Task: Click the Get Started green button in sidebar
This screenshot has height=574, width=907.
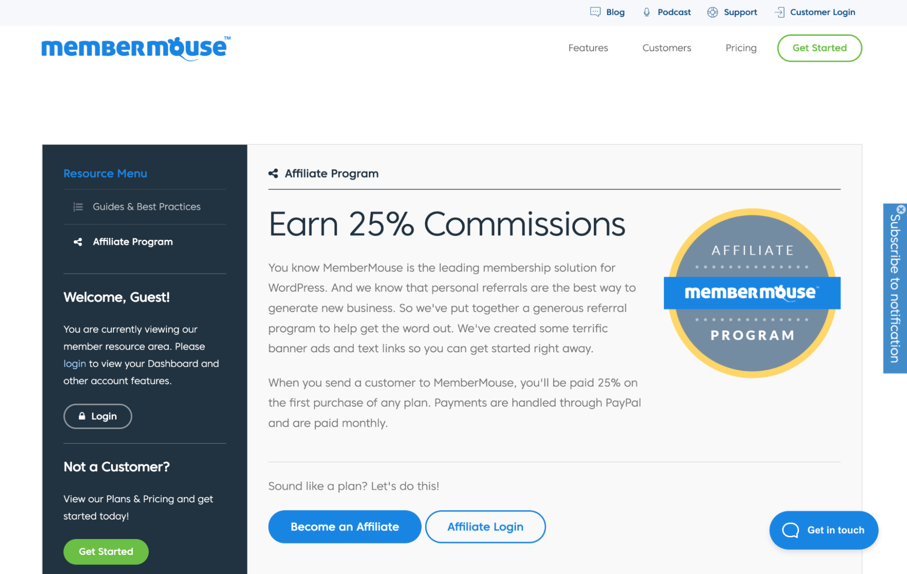Action: [x=105, y=551]
